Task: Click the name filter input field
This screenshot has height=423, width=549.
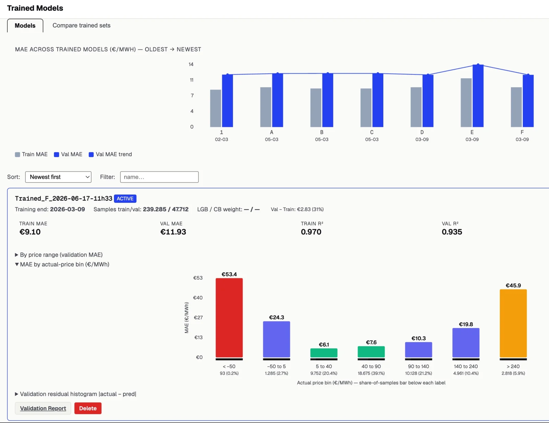Action: coord(159,177)
